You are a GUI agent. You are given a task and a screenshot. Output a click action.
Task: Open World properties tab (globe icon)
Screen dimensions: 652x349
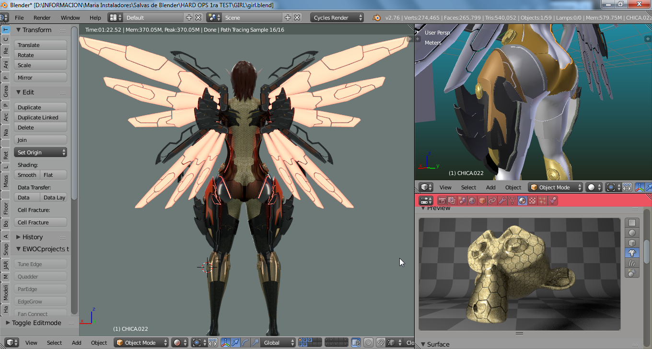(x=472, y=201)
